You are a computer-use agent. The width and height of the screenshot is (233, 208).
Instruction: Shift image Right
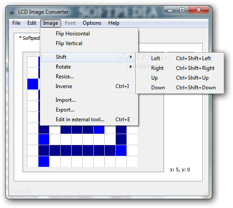tap(180, 68)
